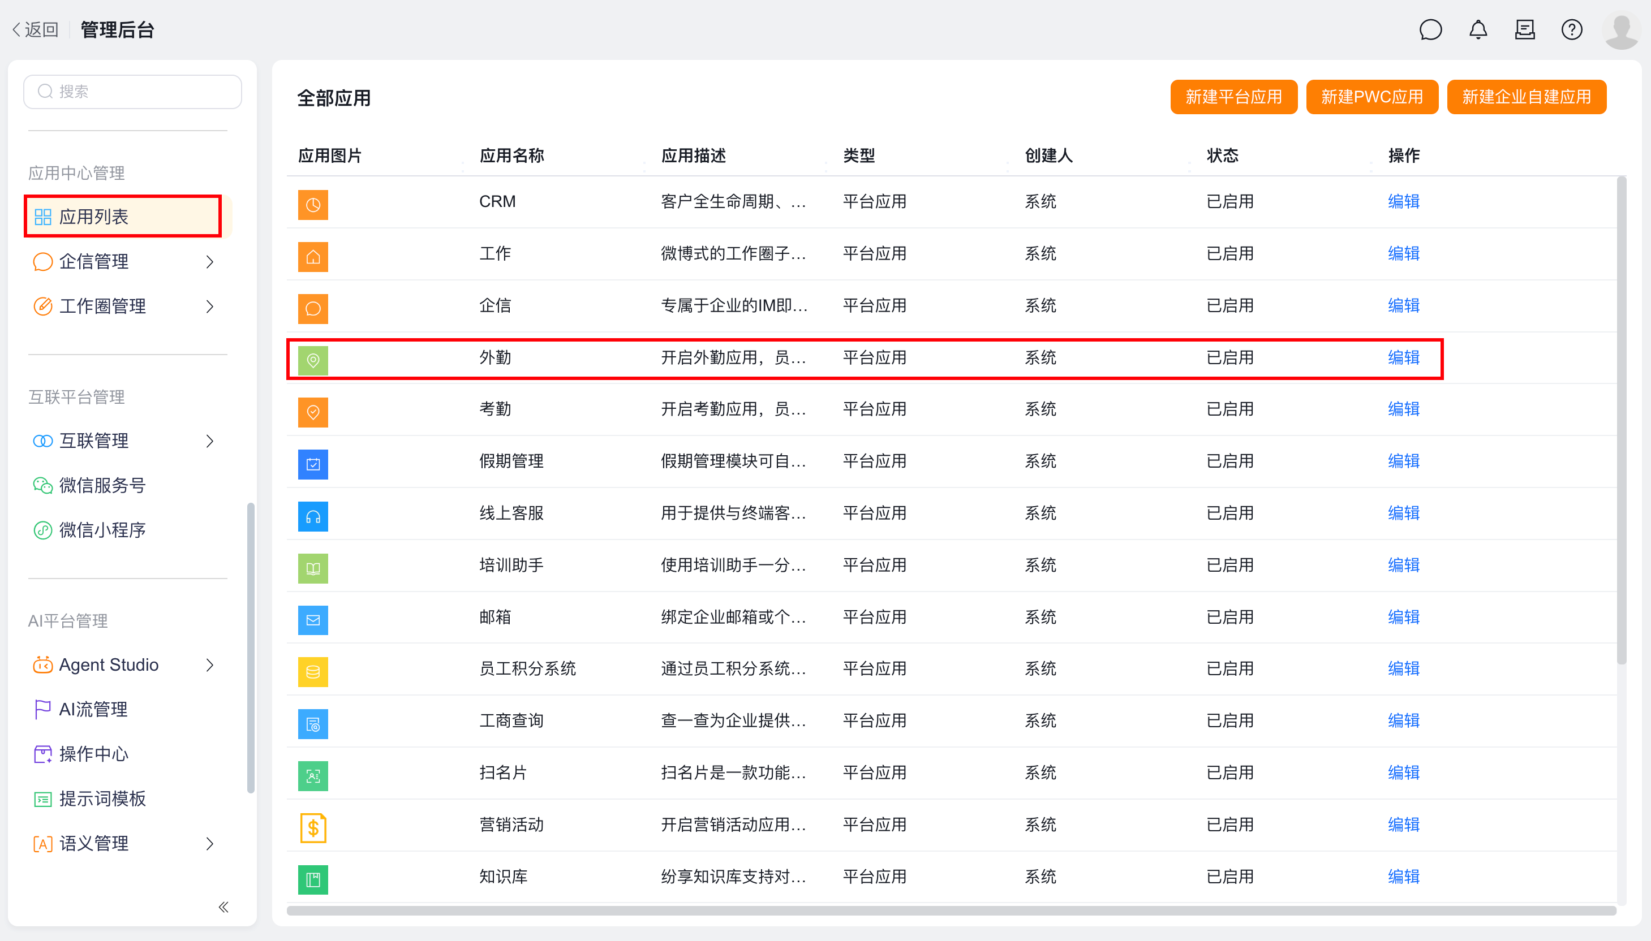
Task: Click the 培训助手 book icon
Action: pyautogui.click(x=313, y=569)
